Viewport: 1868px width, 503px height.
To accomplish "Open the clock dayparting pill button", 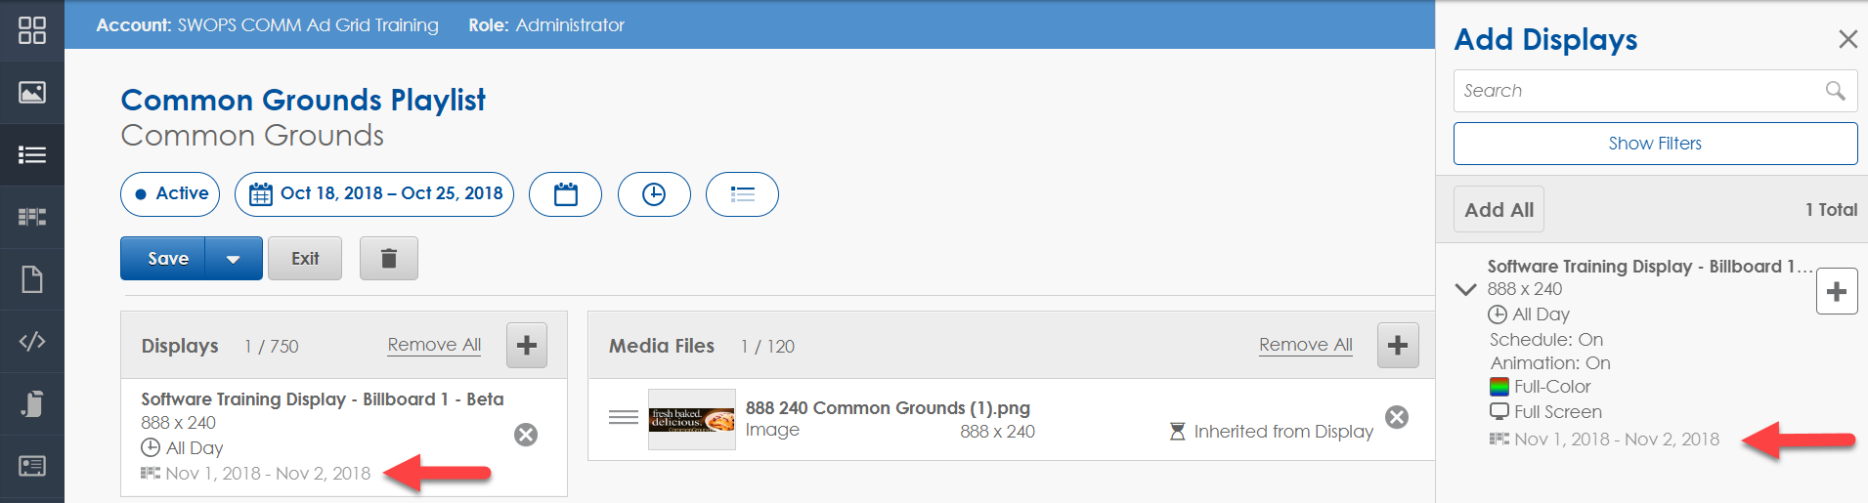I will pos(654,194).
